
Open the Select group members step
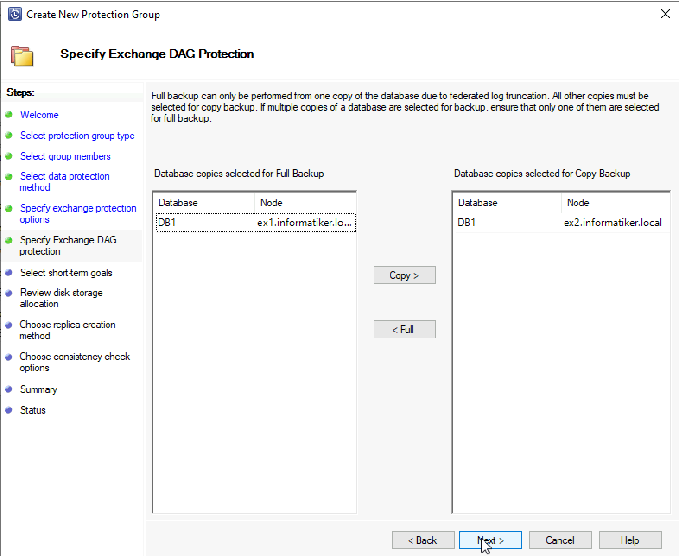pyautogui.click(x=65, y=156)
